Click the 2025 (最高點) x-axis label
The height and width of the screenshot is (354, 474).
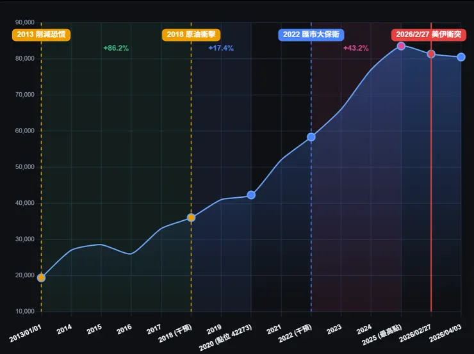[382, 335]
